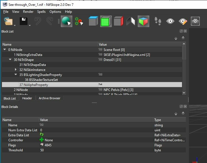
Task: Click Block List scrollbar up arrow
Action: [184, 44]
